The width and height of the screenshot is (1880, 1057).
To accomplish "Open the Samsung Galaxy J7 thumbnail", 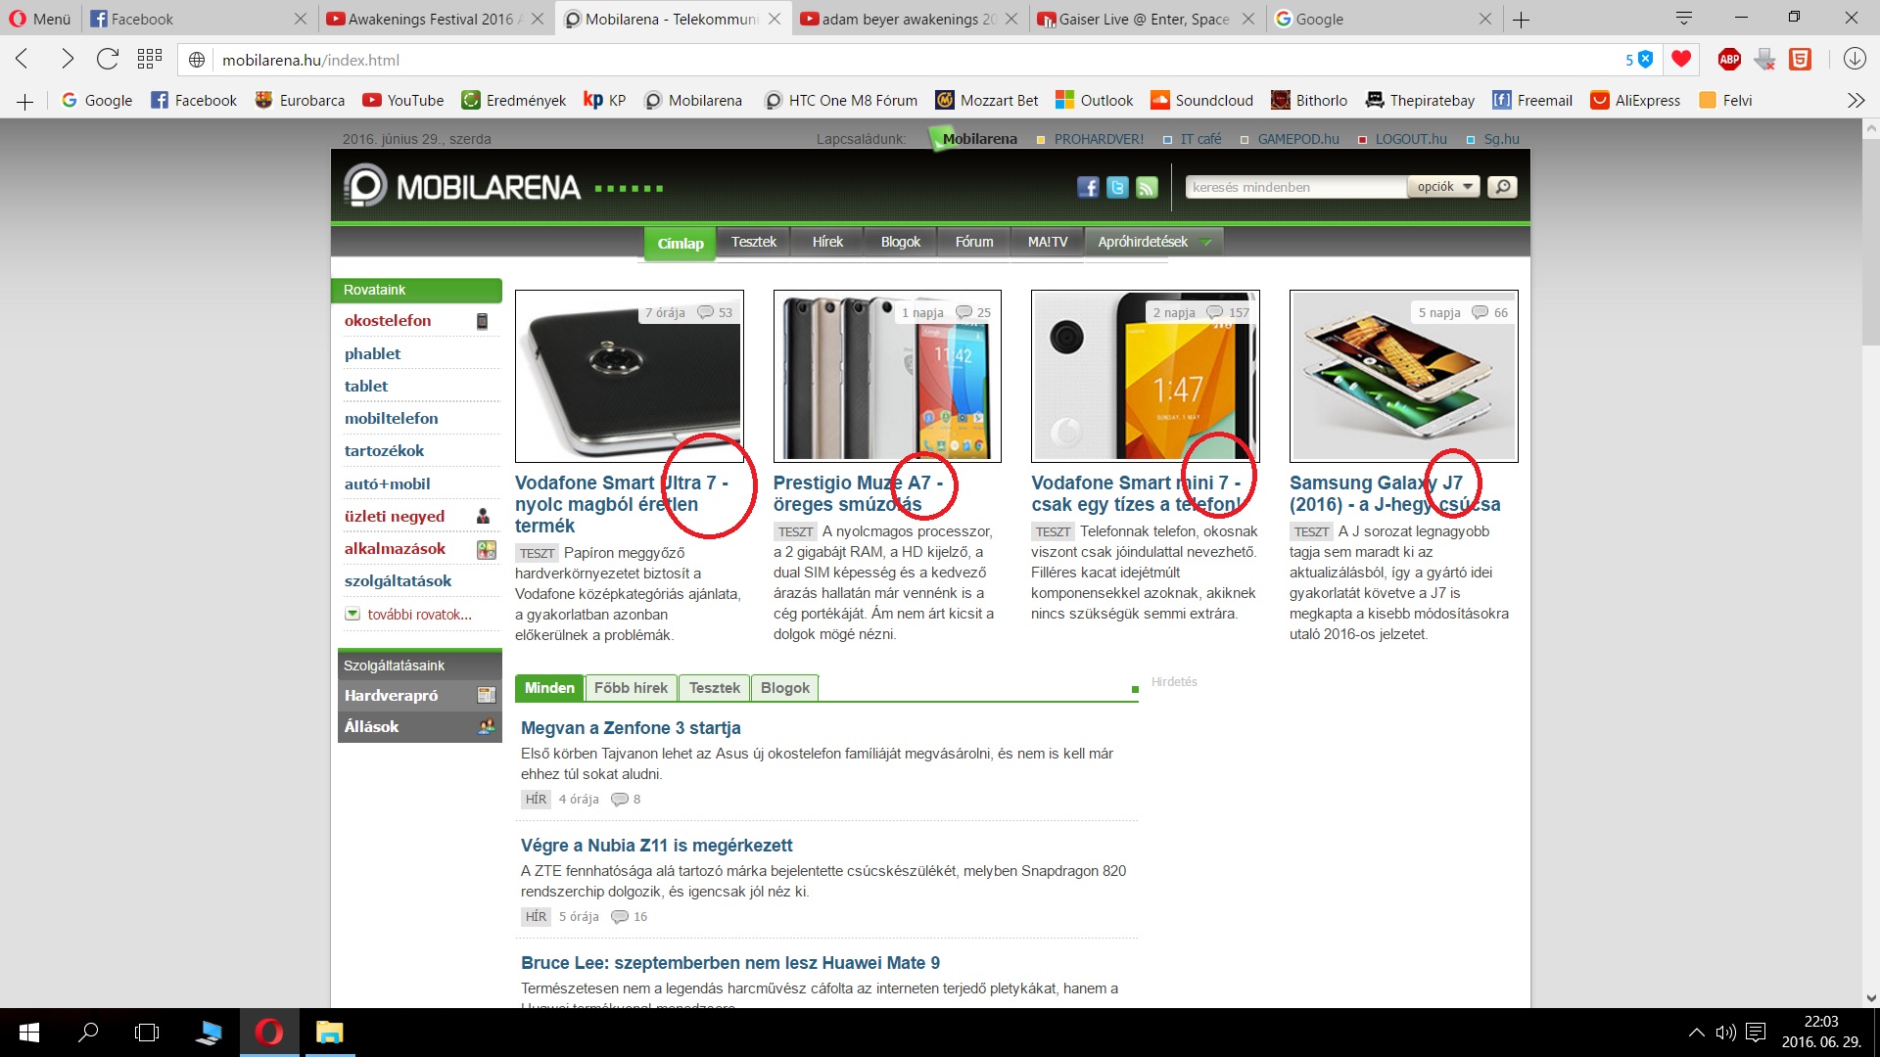I will (x=1403, y=376).
